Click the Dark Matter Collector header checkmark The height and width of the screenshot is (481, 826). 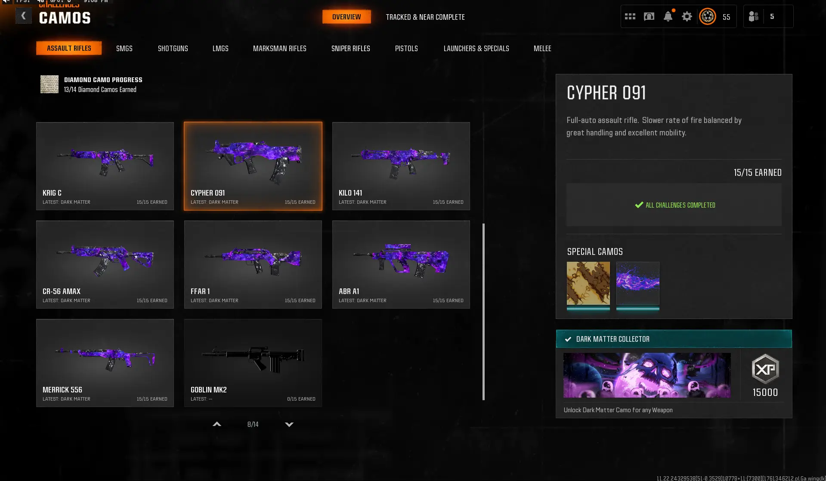click(x=568, y=339)
